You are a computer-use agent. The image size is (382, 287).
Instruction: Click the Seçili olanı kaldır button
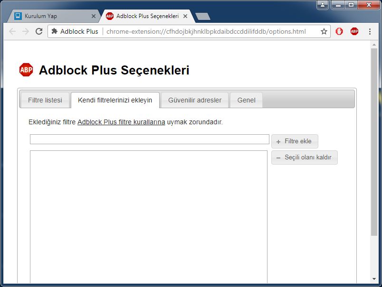pos(305,157)
